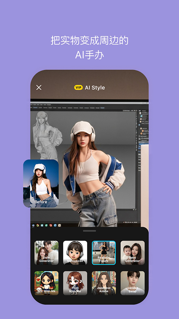Select the Baby Generator style
Viewport: 179px width, 319px height.
point(132,253)
